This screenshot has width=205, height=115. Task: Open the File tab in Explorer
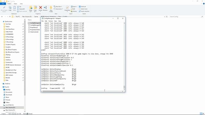pos(3,4)
